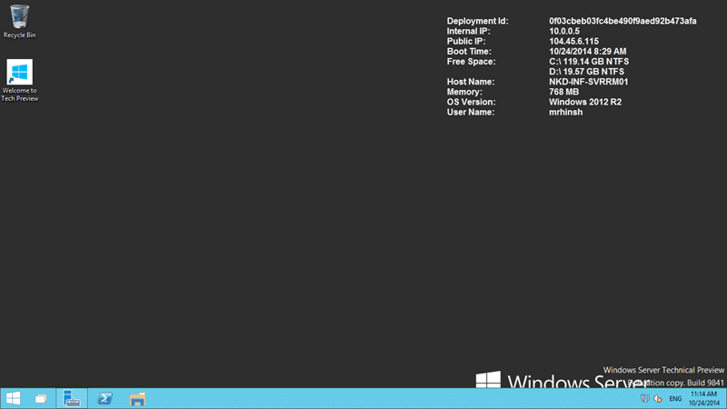Image resolution: width=727 pixels, height=409 pixels.
Task: Click the Host Name NKD-INF-SVRRM01 text
Action: click(x=588, y=82)
